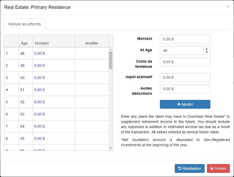Screen dimensions: 234x177
Task: Click the Coûts de fermeture field
Action: 185,62
